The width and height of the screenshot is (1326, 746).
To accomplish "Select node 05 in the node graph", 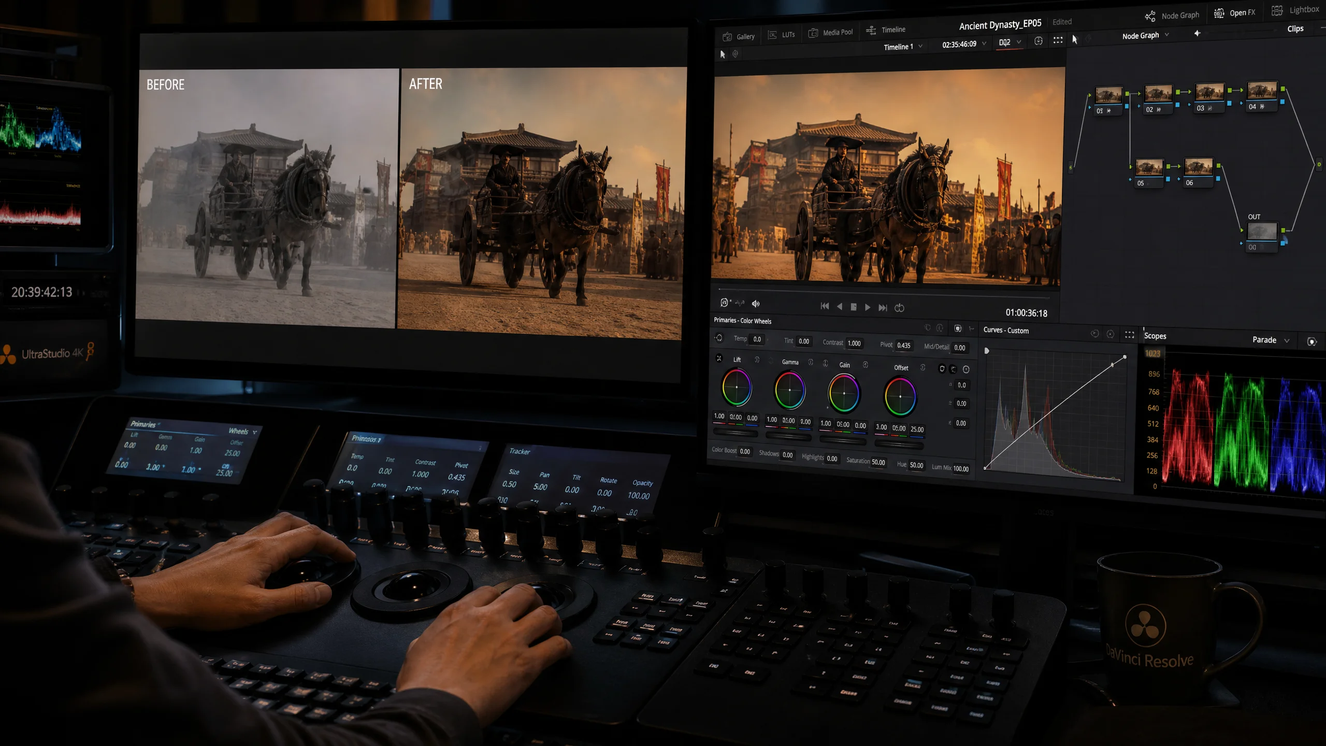I will tap(1149, 173).
